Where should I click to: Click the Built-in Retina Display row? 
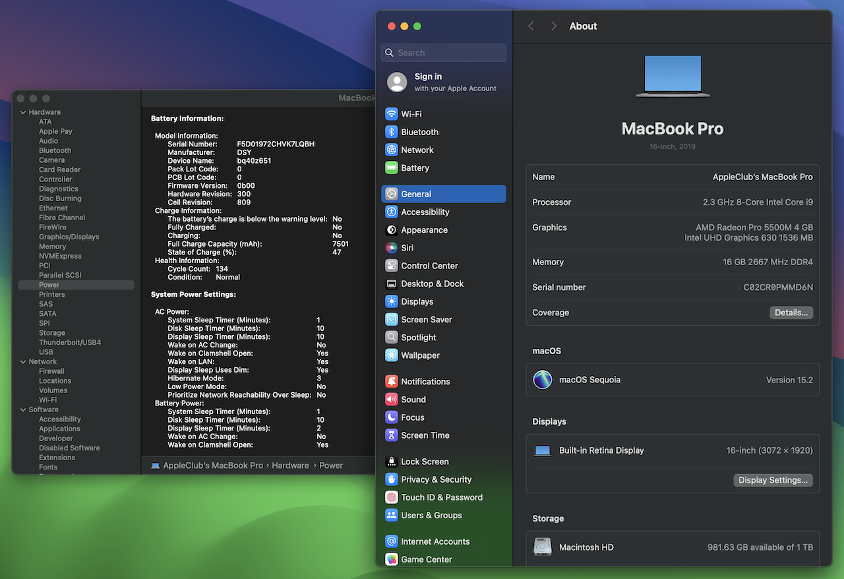673,450
